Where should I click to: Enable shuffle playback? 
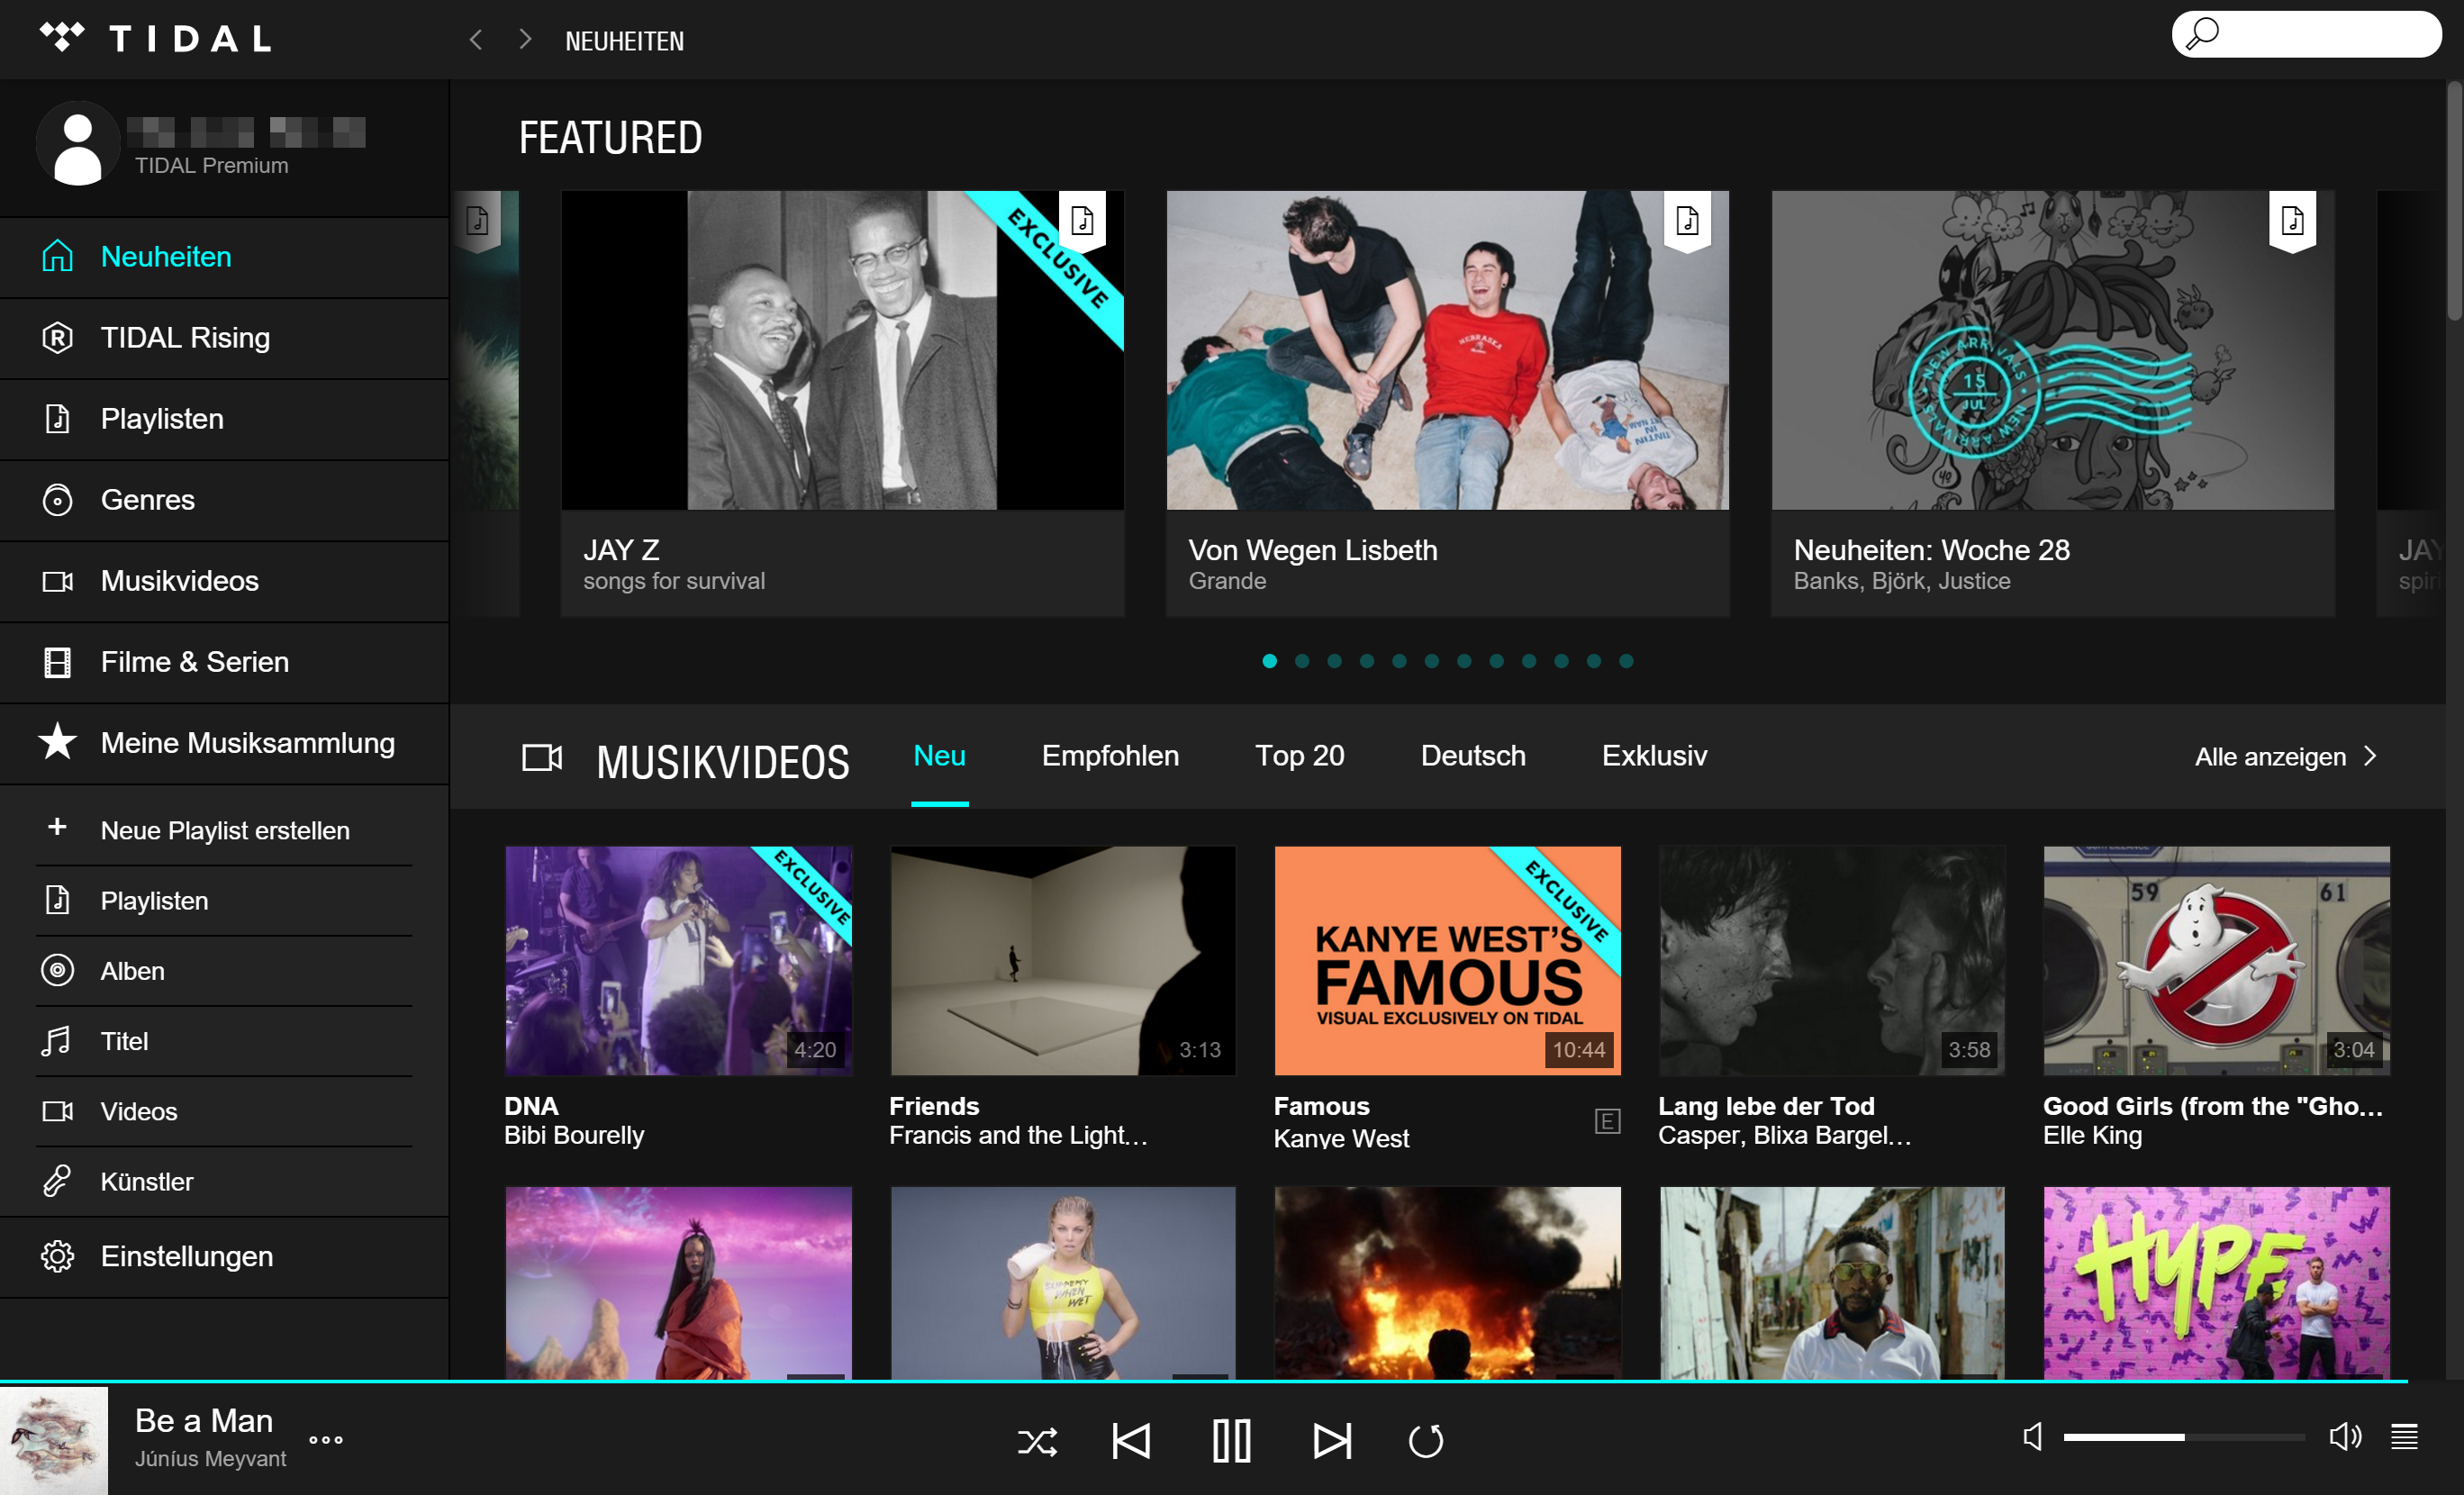(x=1038, y=1441)
